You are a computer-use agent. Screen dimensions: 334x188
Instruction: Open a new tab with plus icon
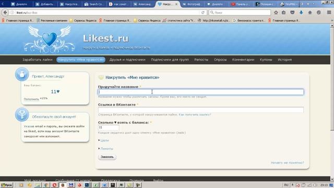(308, 4)
